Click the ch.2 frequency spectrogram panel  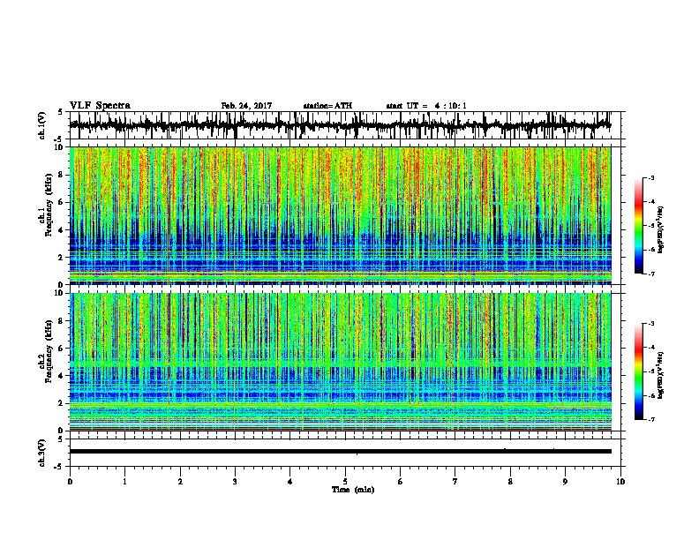point(341,362)
